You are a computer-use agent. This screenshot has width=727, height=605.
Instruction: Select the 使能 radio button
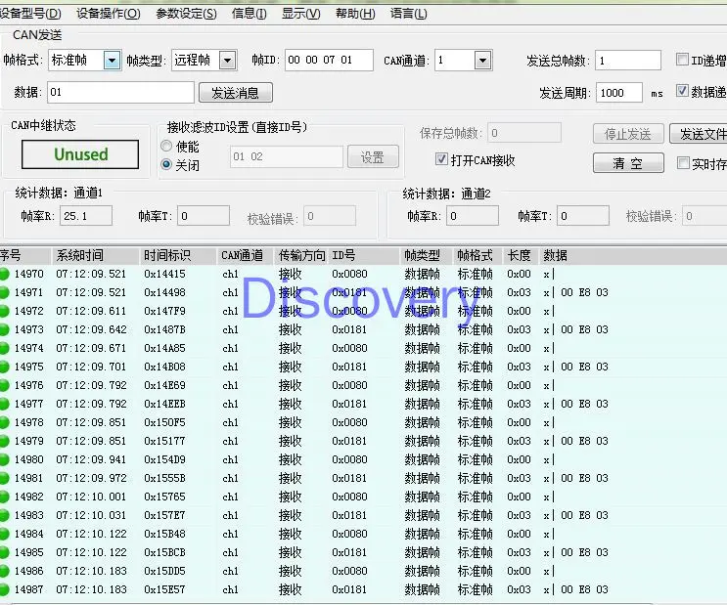pos(166,146)
